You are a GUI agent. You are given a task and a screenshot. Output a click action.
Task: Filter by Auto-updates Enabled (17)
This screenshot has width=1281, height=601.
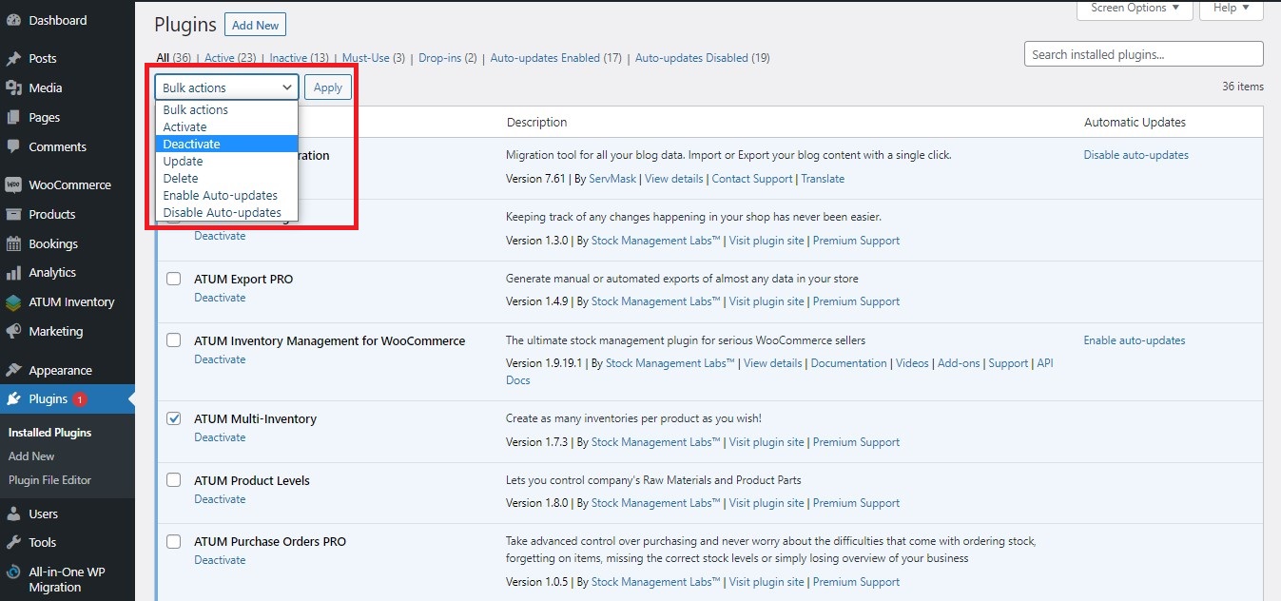coord(555,58)
